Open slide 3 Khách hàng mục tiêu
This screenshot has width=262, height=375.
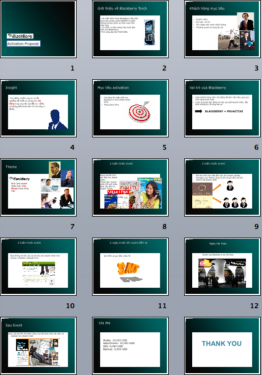pos(222,29)
